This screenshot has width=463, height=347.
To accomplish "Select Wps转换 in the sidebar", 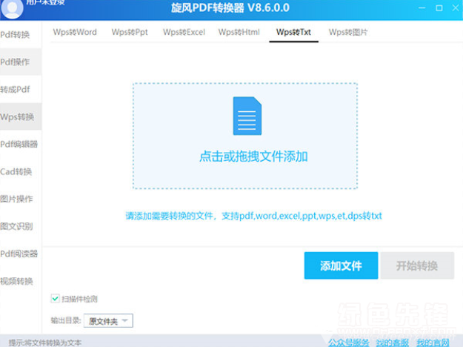I will pyautogui.click(x=21, y=116).
